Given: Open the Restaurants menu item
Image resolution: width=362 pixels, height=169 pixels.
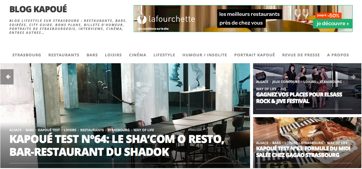Looking at the screenshot, I should [64, 55].
